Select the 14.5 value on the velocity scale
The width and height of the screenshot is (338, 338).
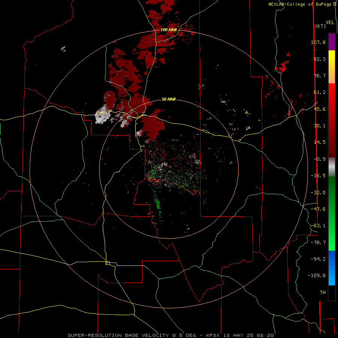(x=320, y=142)
